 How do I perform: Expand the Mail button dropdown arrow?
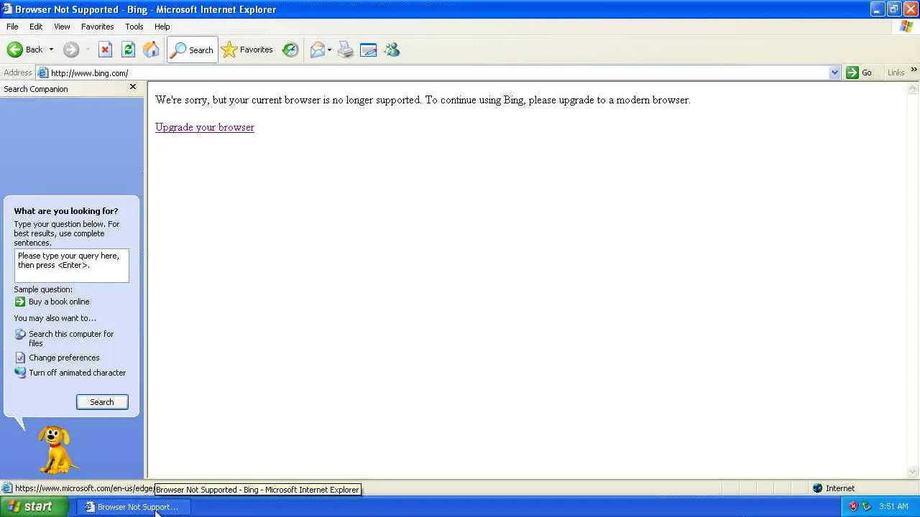tap(330, 50)
